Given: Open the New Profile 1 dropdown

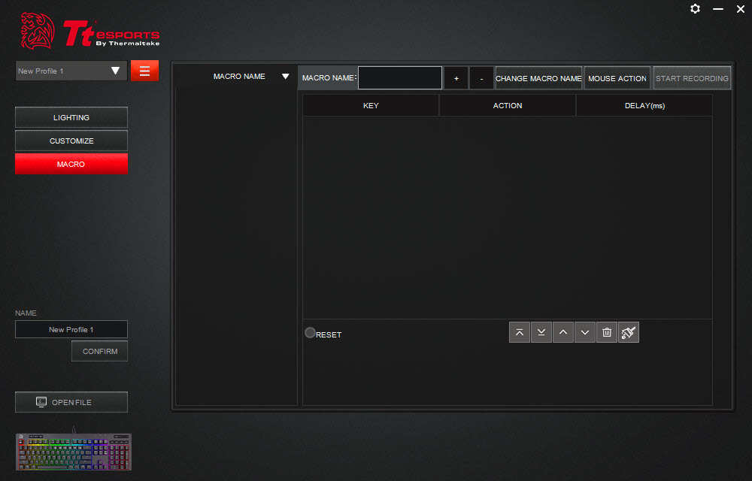Looking at the screenshot, I should 71,71.
